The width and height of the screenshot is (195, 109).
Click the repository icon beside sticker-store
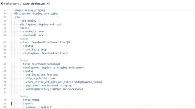click(x=2, y=4)
